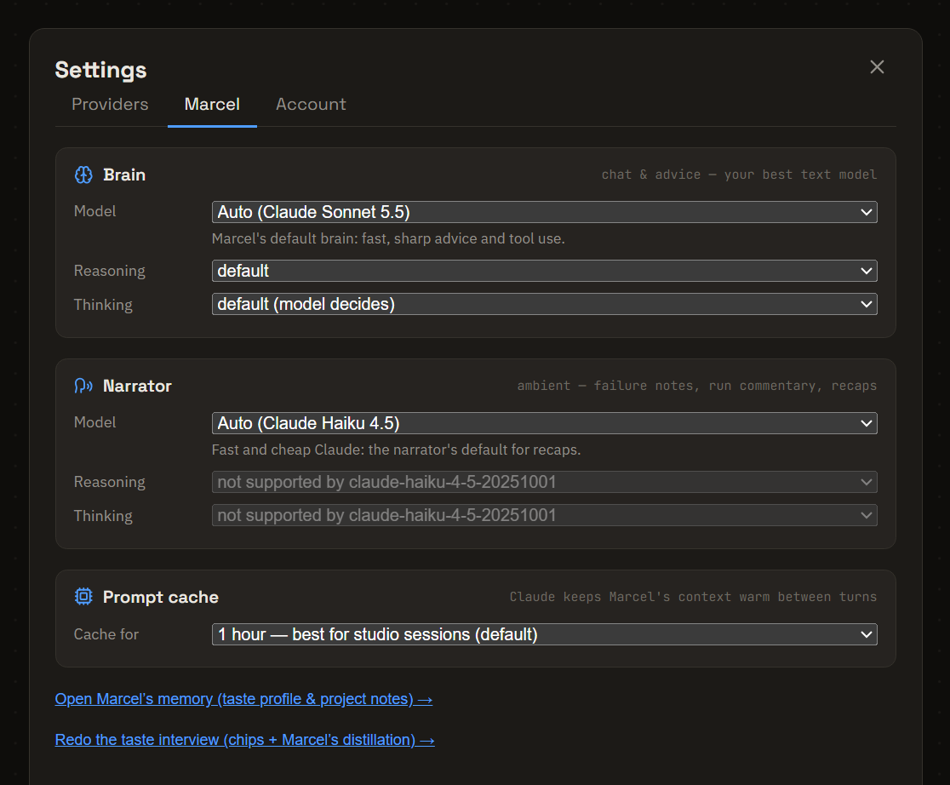Click the Narrator Model label
Screen dimensions: 950x785
(x=95, y=422)
